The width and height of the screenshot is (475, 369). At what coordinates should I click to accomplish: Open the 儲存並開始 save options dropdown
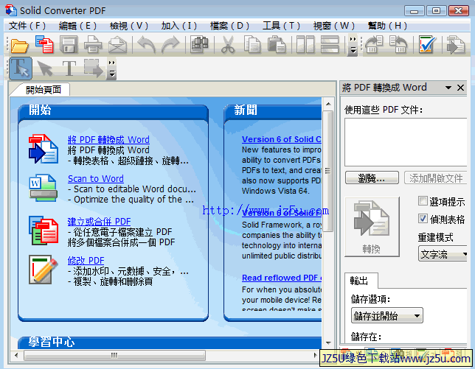click(387, 316)
